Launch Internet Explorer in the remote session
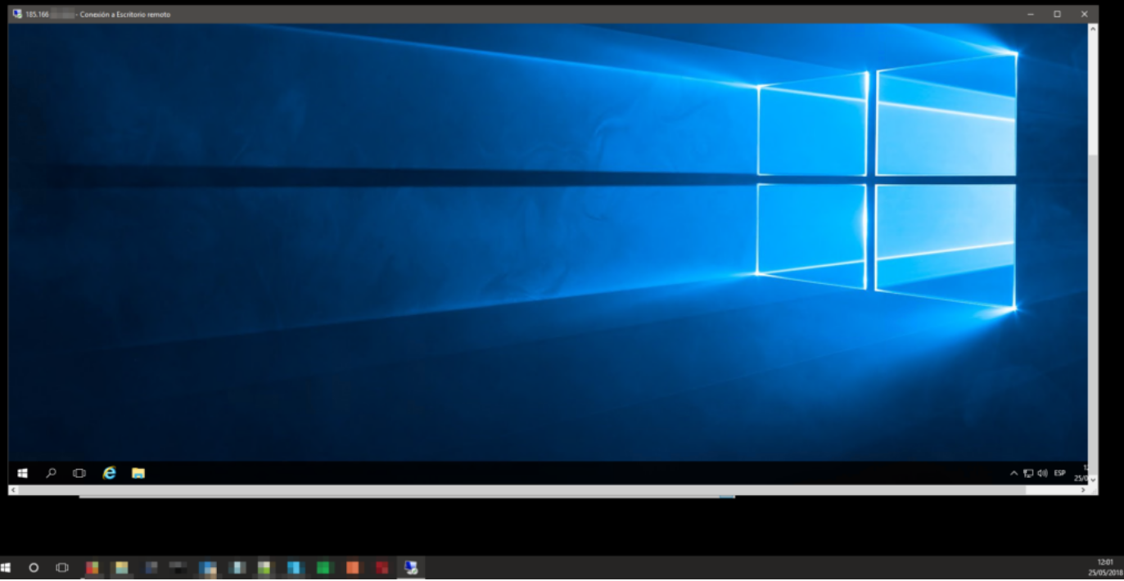Screen dimensions: 1124x581 click(109, 473)
